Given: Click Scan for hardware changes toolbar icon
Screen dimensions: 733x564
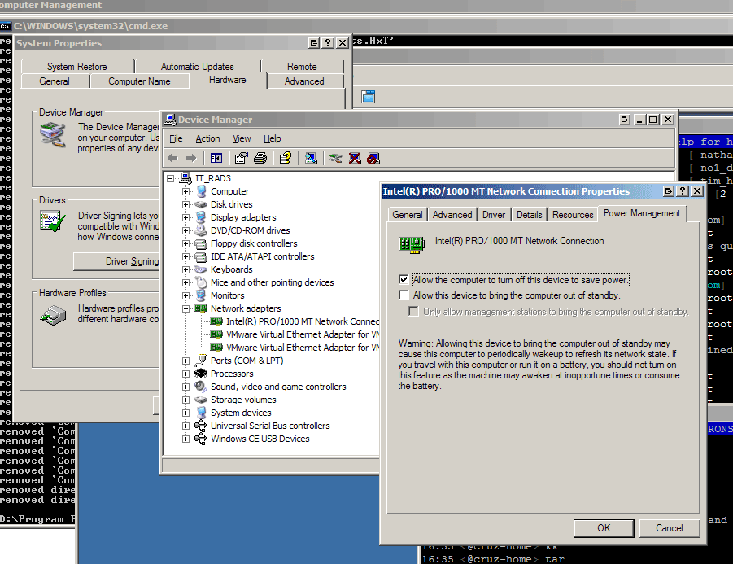Looking at the screenshot, I should tap(311, 159).
